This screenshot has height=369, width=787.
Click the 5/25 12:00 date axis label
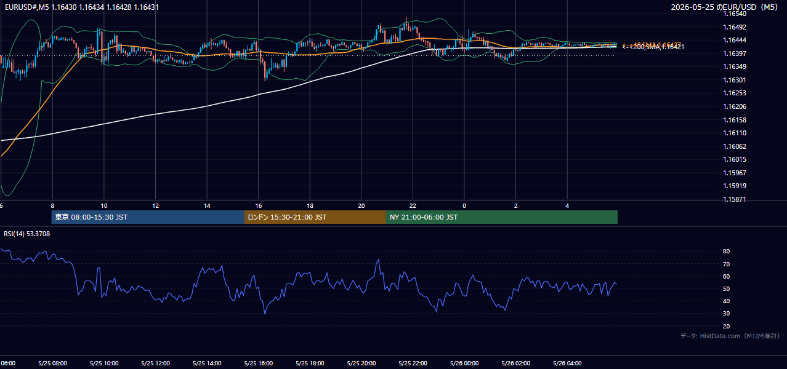tap(155, 363)
